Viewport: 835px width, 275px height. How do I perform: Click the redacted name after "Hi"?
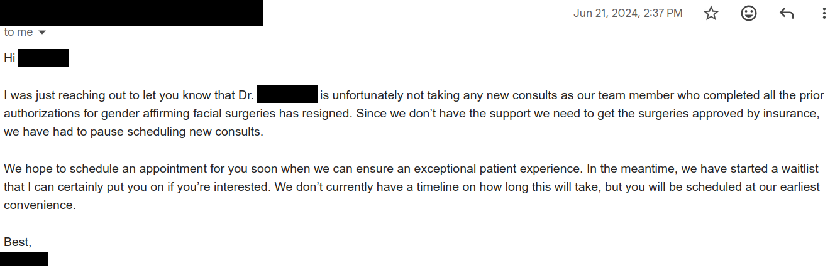43,58
